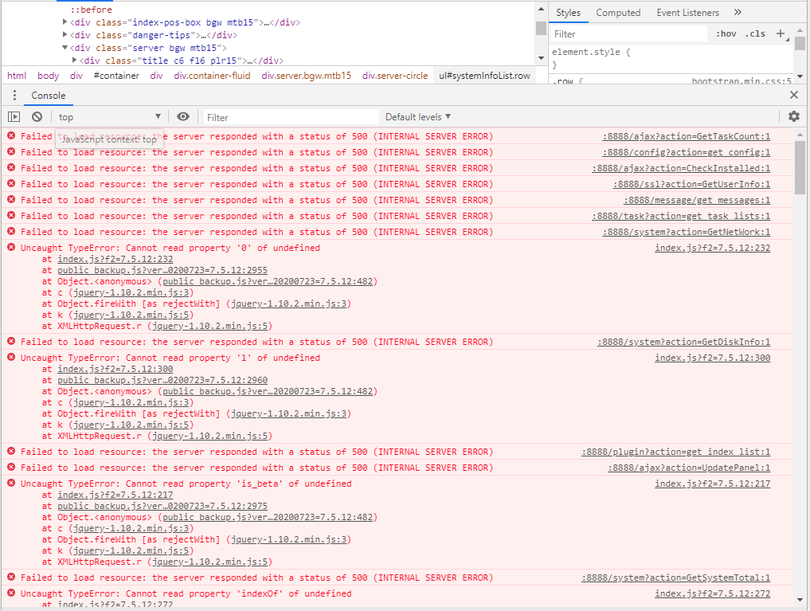The width and height of the screenshot is (810, 611).
Task: Open console settings gear
Action: pyautogui.click(x=794, y=117)
